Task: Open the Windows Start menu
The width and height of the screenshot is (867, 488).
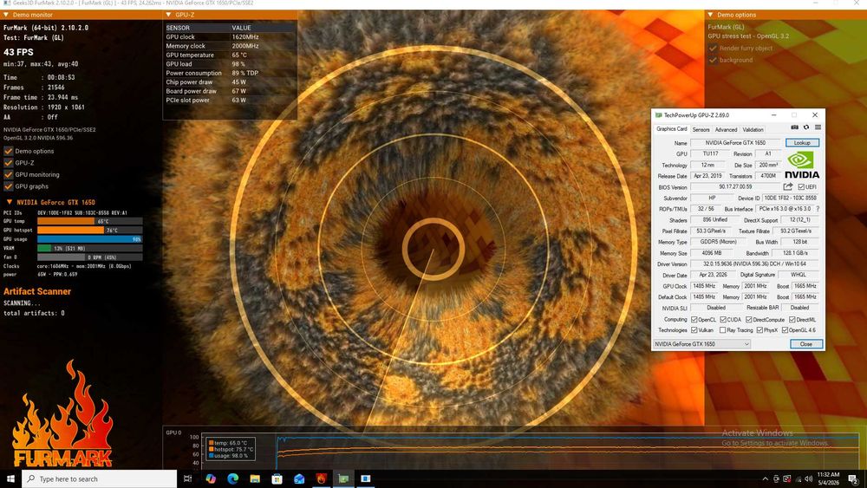Action: 10,478
